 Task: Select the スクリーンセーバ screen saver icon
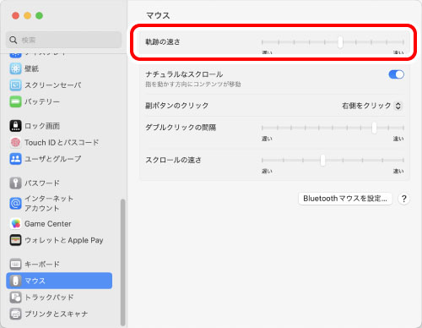[15, 85]
